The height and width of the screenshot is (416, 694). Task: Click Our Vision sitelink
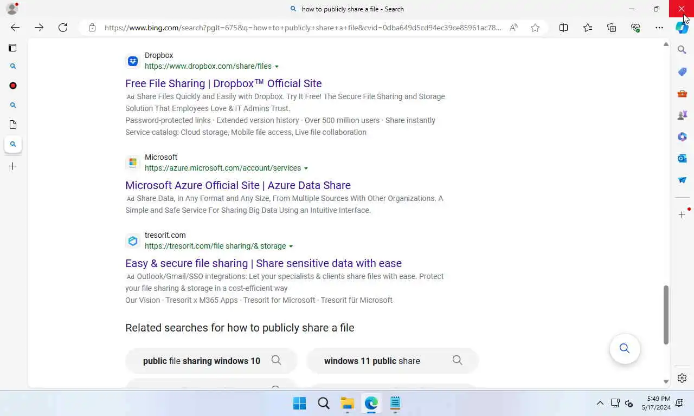143,300
